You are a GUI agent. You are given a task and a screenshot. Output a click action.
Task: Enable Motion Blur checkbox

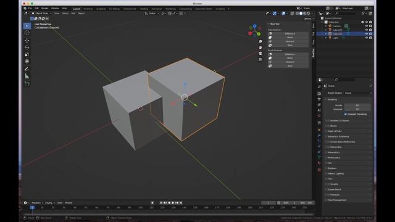coord(328,147)
